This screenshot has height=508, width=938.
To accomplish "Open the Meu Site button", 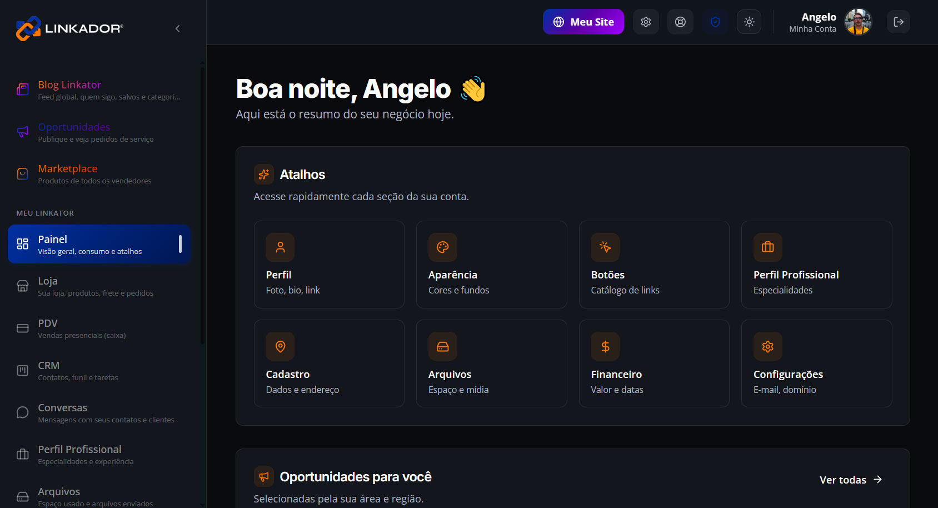I will tap(583, 22).
